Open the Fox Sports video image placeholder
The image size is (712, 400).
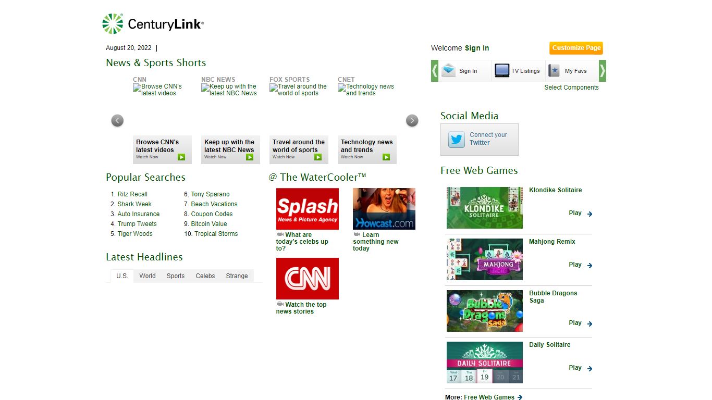(x=299, y=90)
